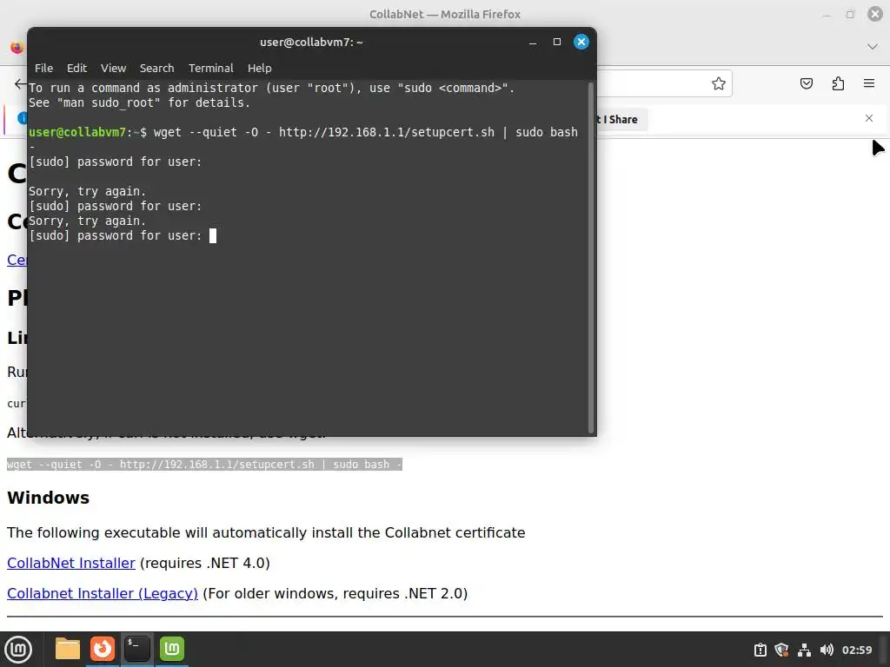
Task: Click text about .NET 4.0 requirement
Action: pos(205,563)
